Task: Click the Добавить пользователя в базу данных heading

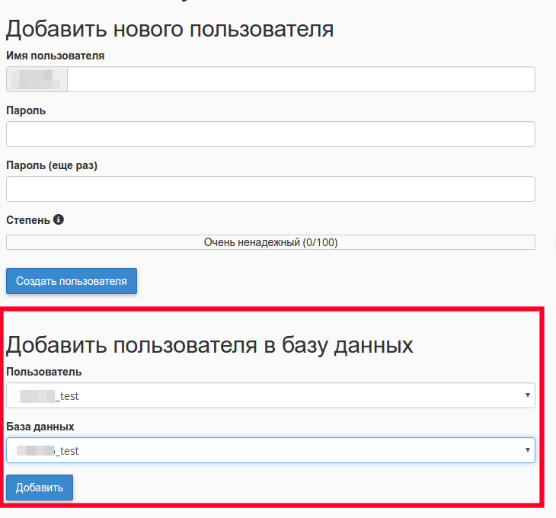Action: point(209,345)
